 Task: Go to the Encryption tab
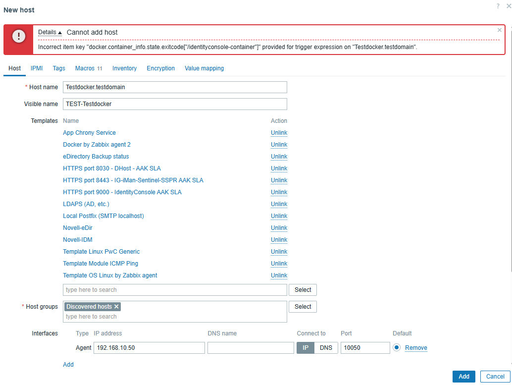[x=160, y=68]
